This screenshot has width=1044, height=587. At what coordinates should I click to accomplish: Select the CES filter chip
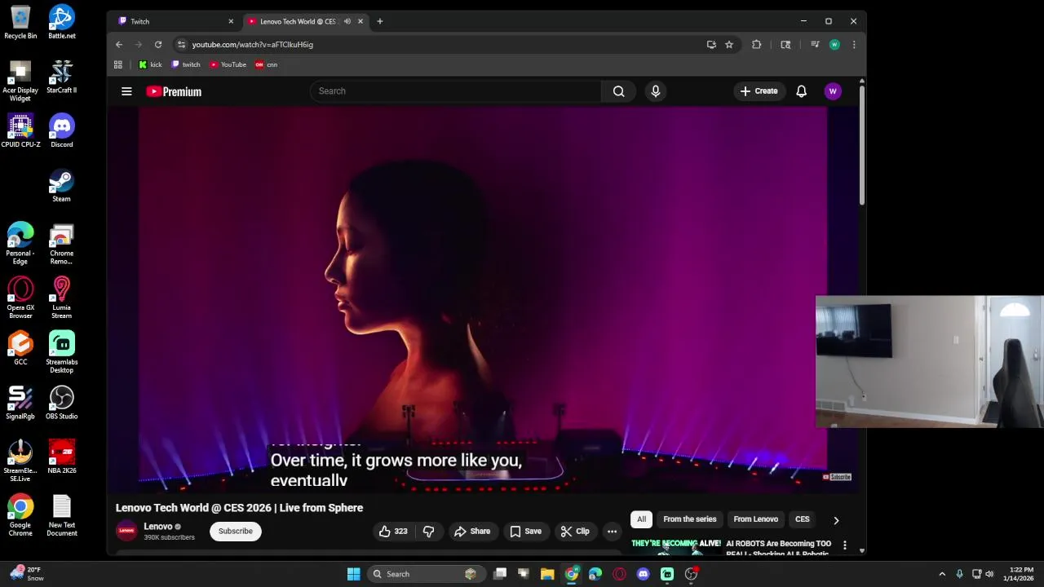click(803, 519)
